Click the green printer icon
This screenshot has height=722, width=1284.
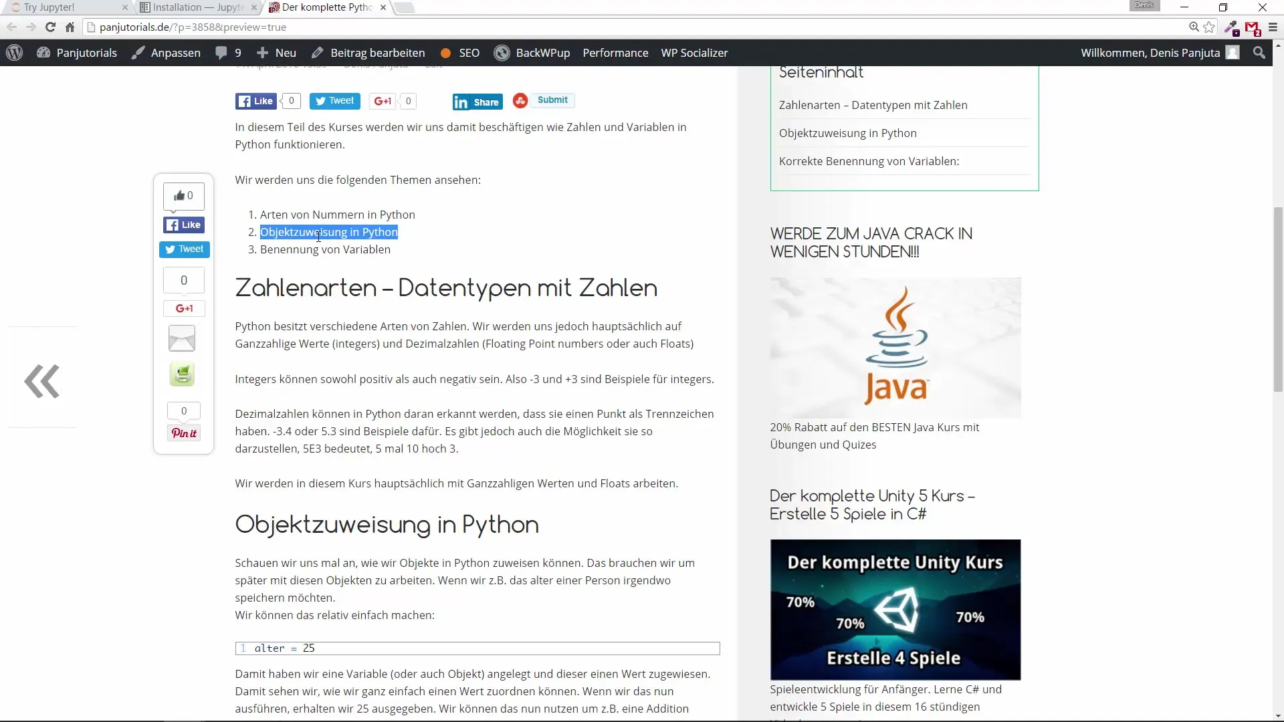(x=182, y=374)
